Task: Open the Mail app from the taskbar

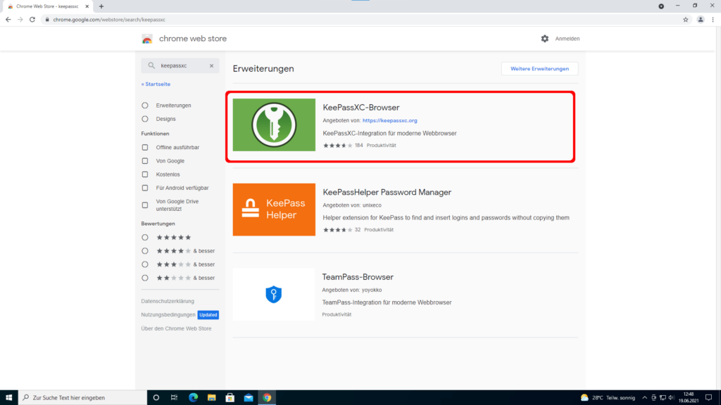Action: 249,398
